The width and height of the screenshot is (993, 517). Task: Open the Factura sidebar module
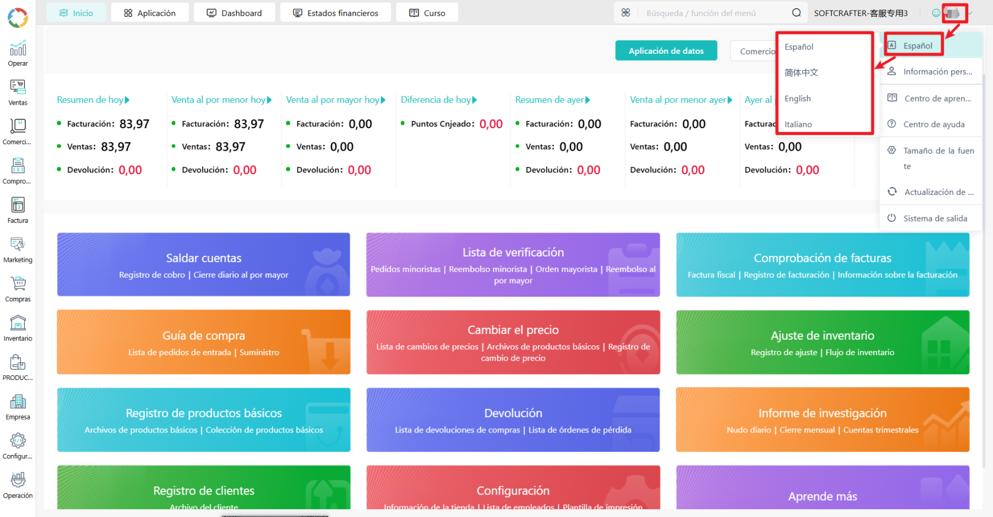18,210
